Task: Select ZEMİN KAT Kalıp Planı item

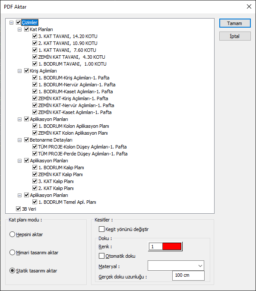Action: tap(60, 174)
